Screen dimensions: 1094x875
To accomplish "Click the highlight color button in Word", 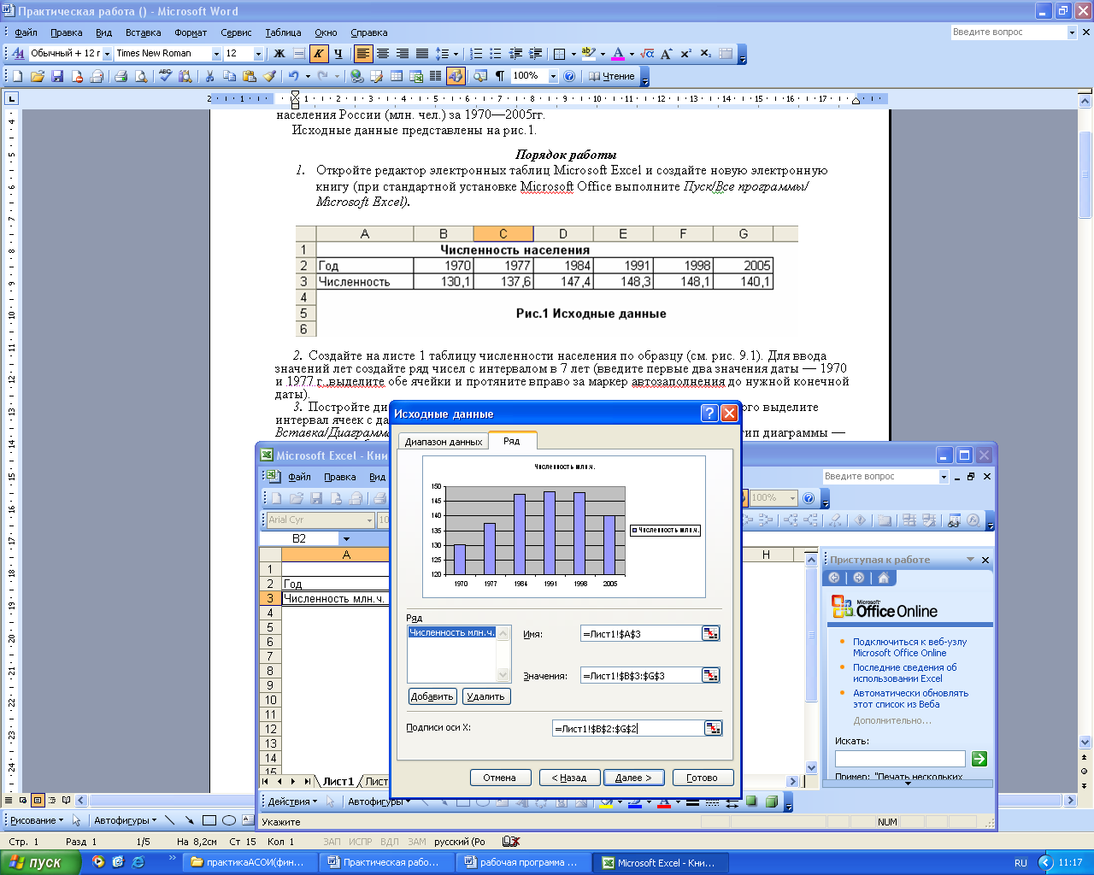I will (588, 53).
